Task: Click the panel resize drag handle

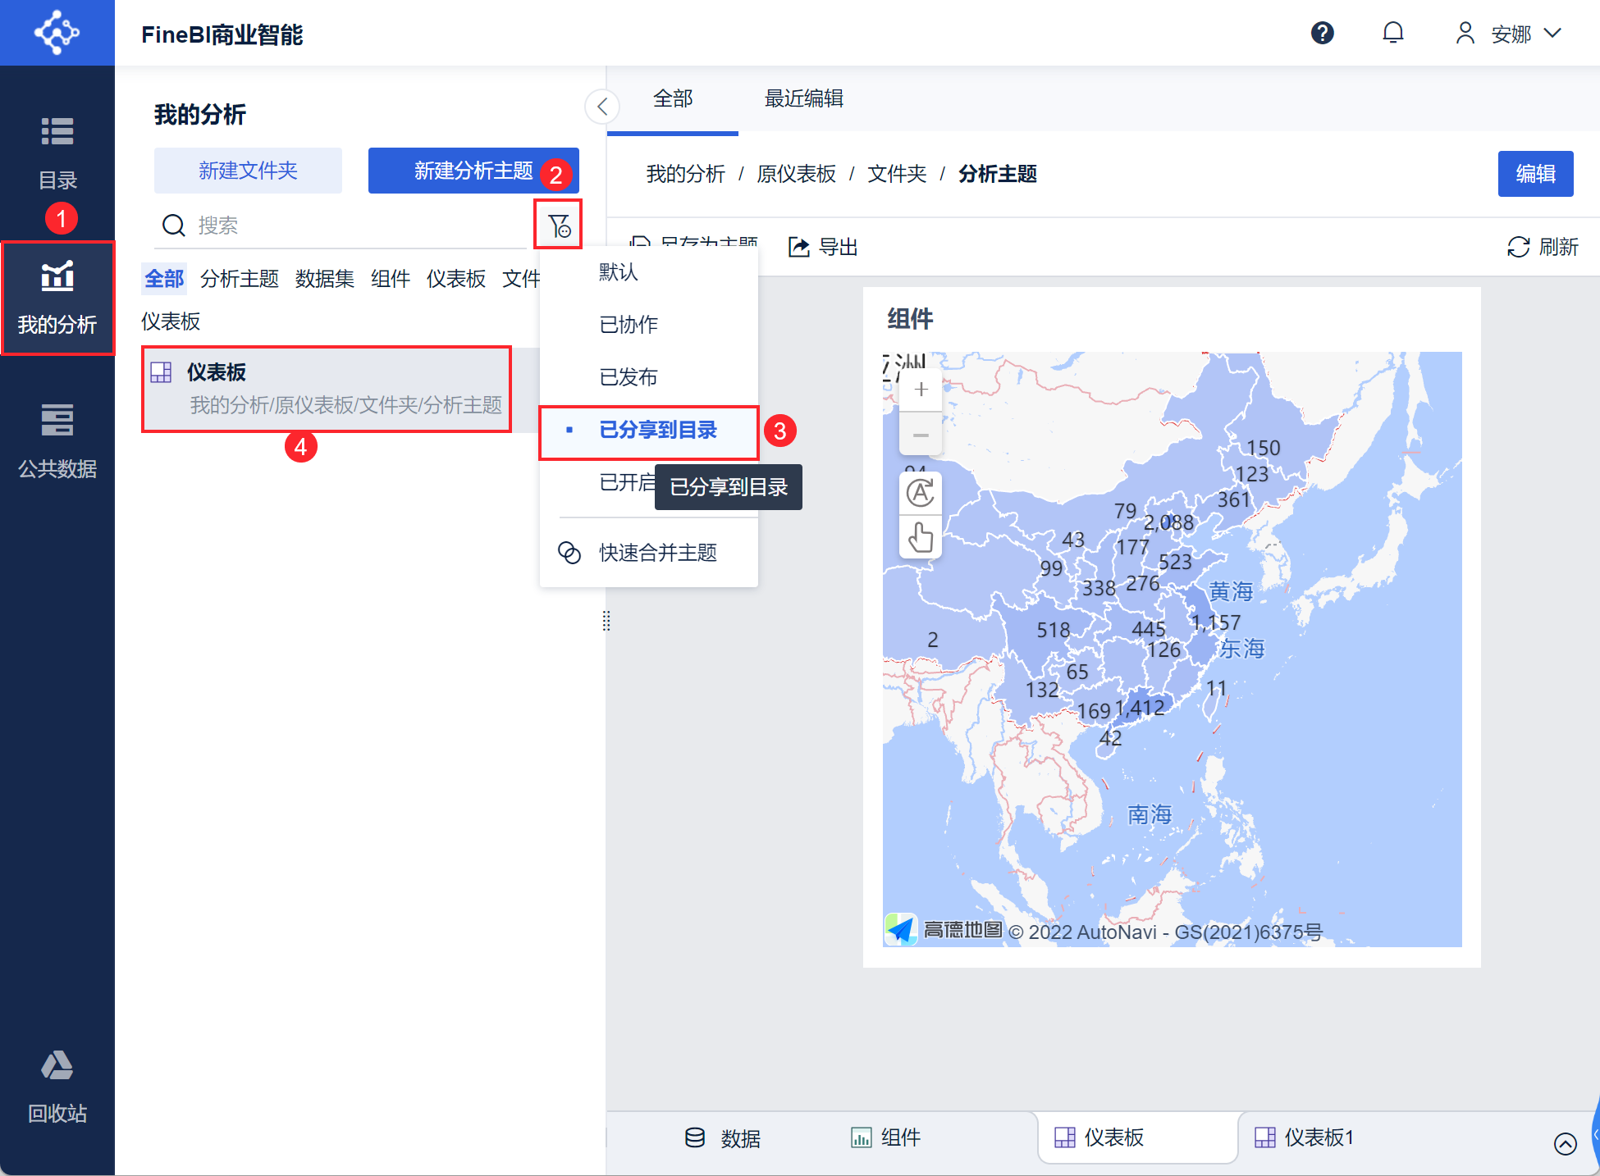Action: pyautogui.click(x=606, y=621)
